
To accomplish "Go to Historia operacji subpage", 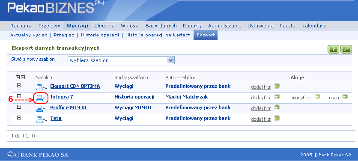I will pyautogui.click(x=100, y=35).
